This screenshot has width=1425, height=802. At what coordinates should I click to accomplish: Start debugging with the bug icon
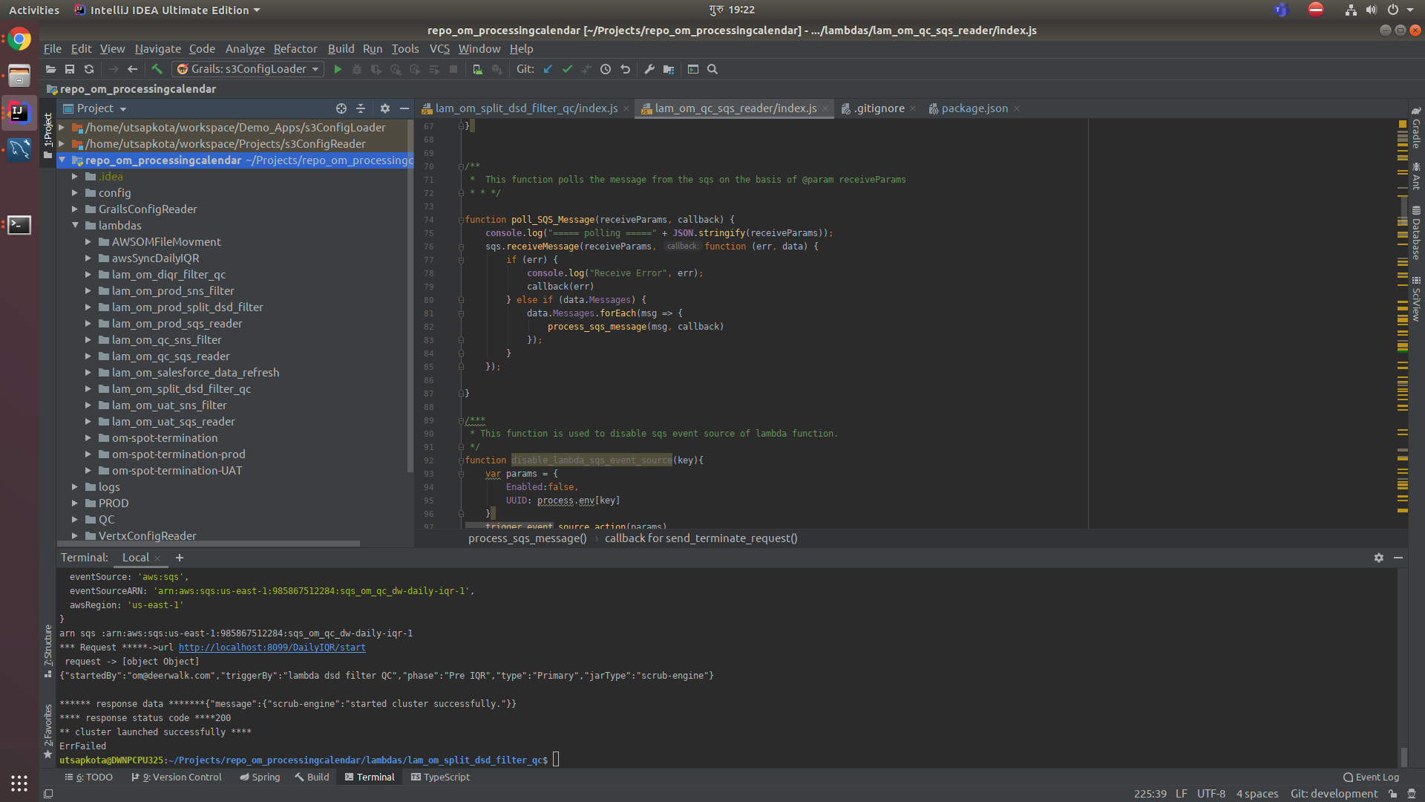coord(357,69)
